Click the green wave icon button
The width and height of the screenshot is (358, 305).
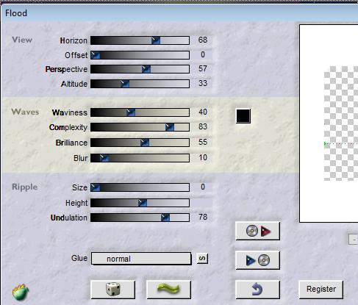168,290
